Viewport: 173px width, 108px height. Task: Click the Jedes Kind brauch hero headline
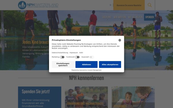[36, 42]
